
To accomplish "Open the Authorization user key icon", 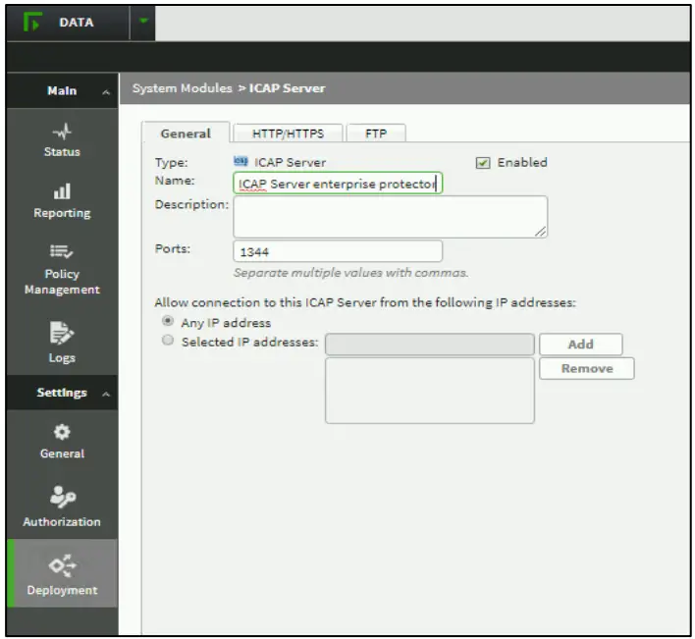I will [63, 497].
